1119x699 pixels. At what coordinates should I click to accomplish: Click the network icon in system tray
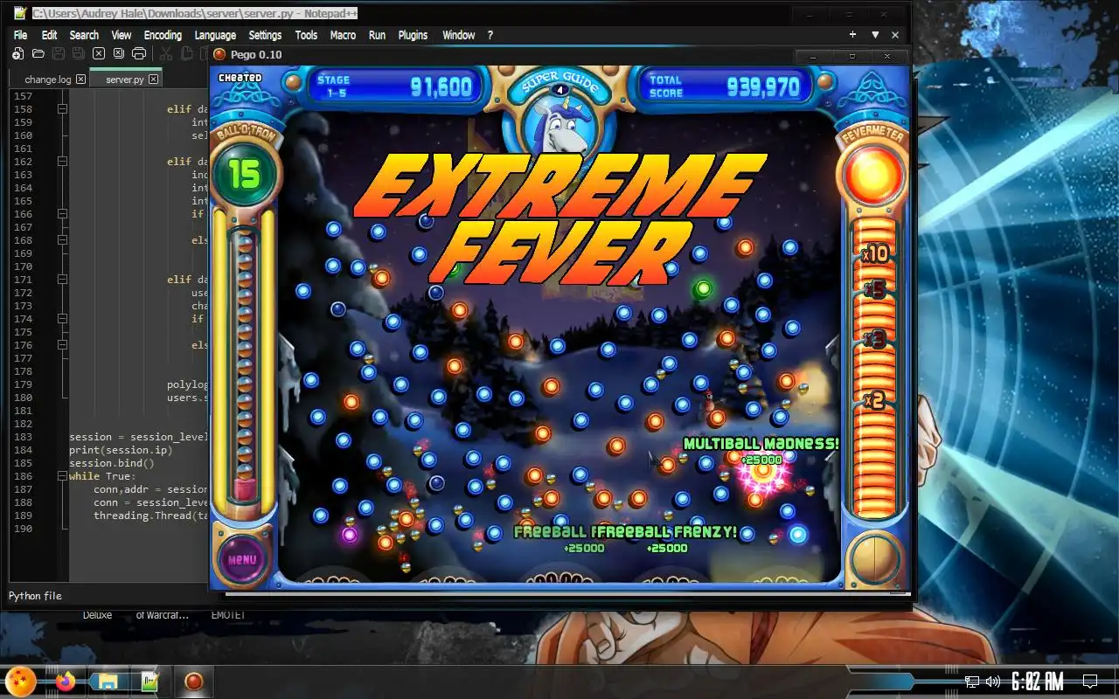click(x=972, y=682)
